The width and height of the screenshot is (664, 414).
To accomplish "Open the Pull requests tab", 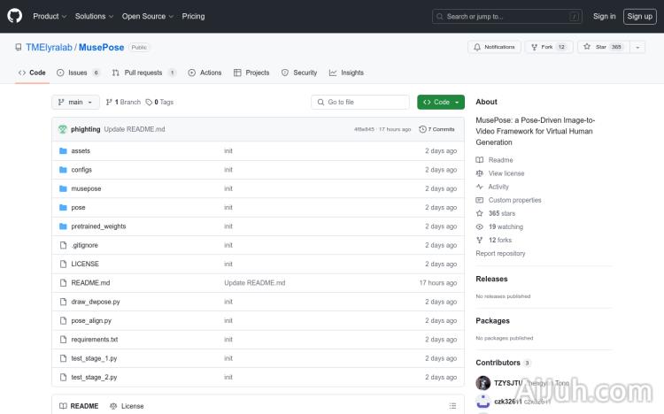I will click(143, 73).
